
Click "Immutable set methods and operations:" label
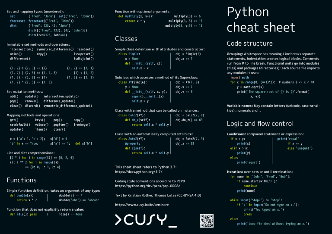[x=38, y=44]
